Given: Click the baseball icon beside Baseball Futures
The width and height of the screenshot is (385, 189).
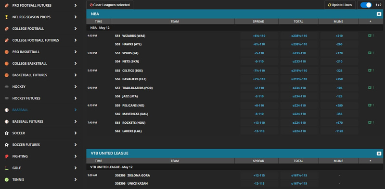Looking at the screenshot, I should (x=7, y=122).
